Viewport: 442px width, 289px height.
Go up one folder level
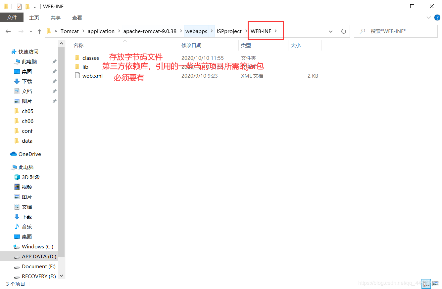tap(39, 31)
